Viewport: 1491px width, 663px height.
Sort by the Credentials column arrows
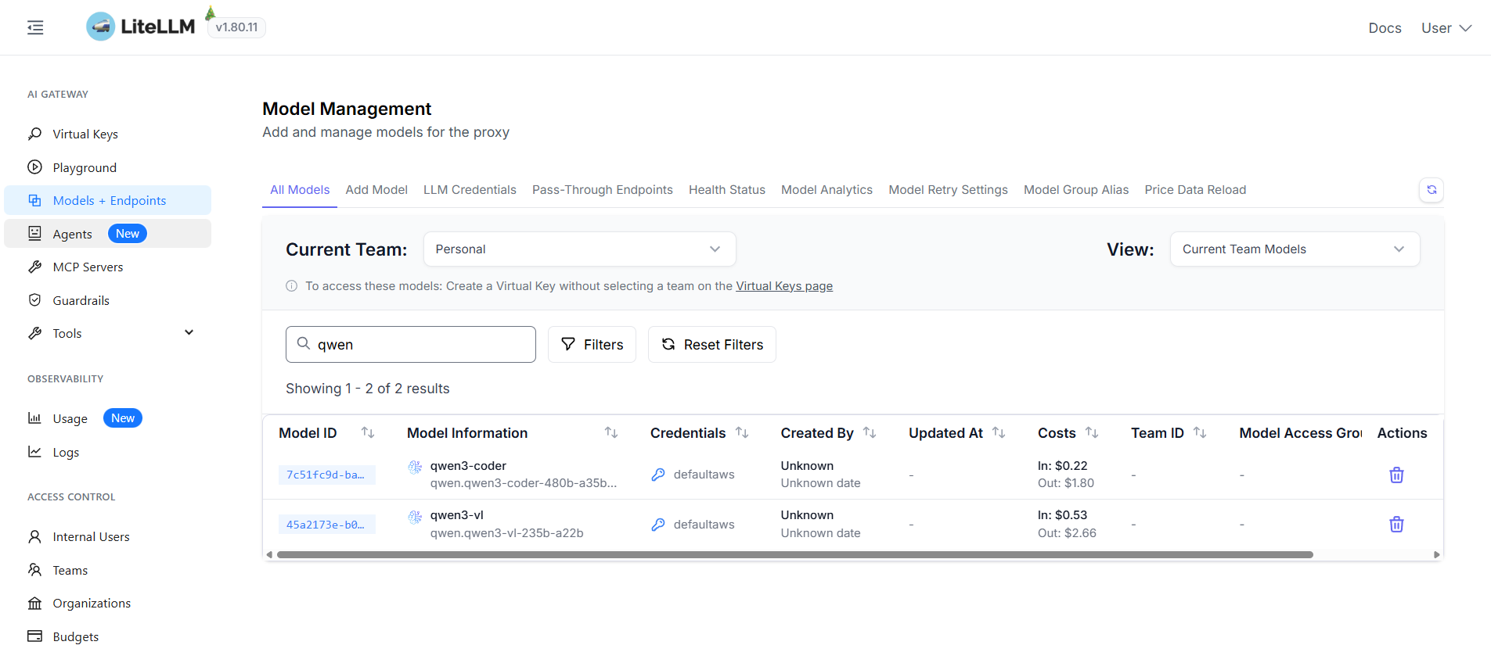741,432
